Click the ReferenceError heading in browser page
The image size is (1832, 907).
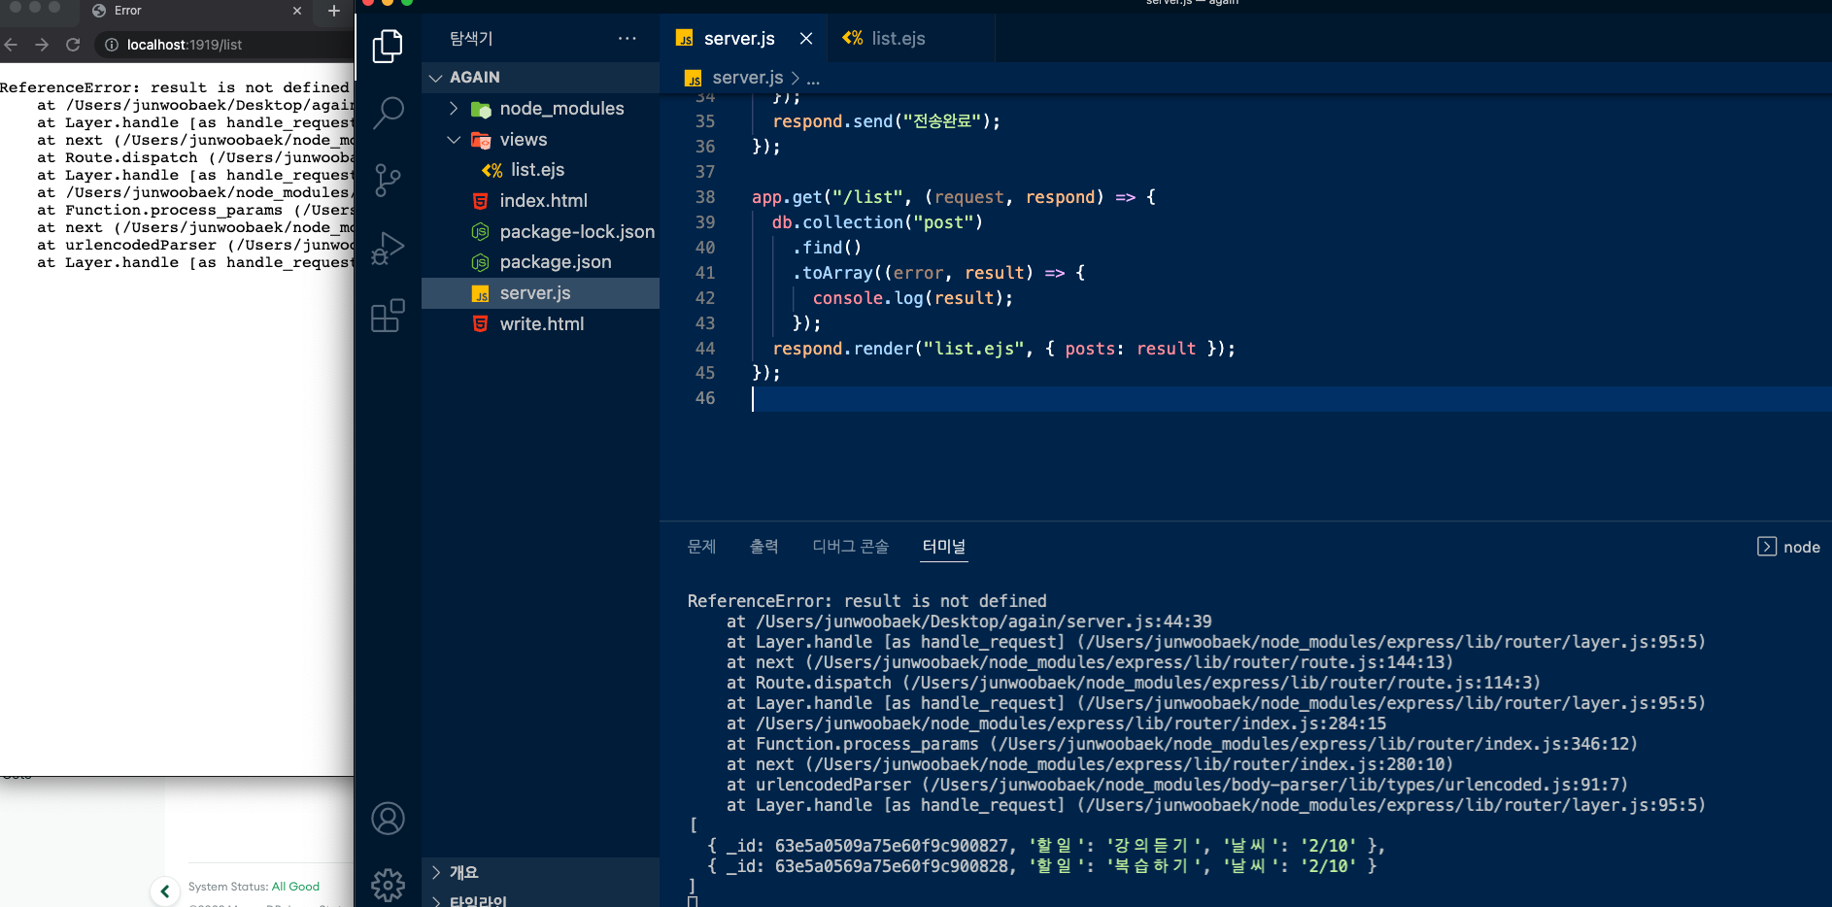[x=175, y=87]
